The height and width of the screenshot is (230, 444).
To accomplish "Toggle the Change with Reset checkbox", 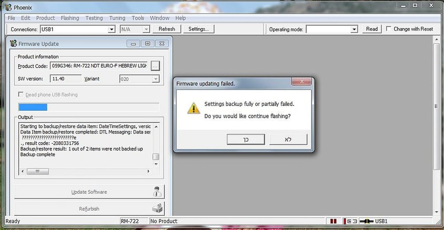I will 389,28.
